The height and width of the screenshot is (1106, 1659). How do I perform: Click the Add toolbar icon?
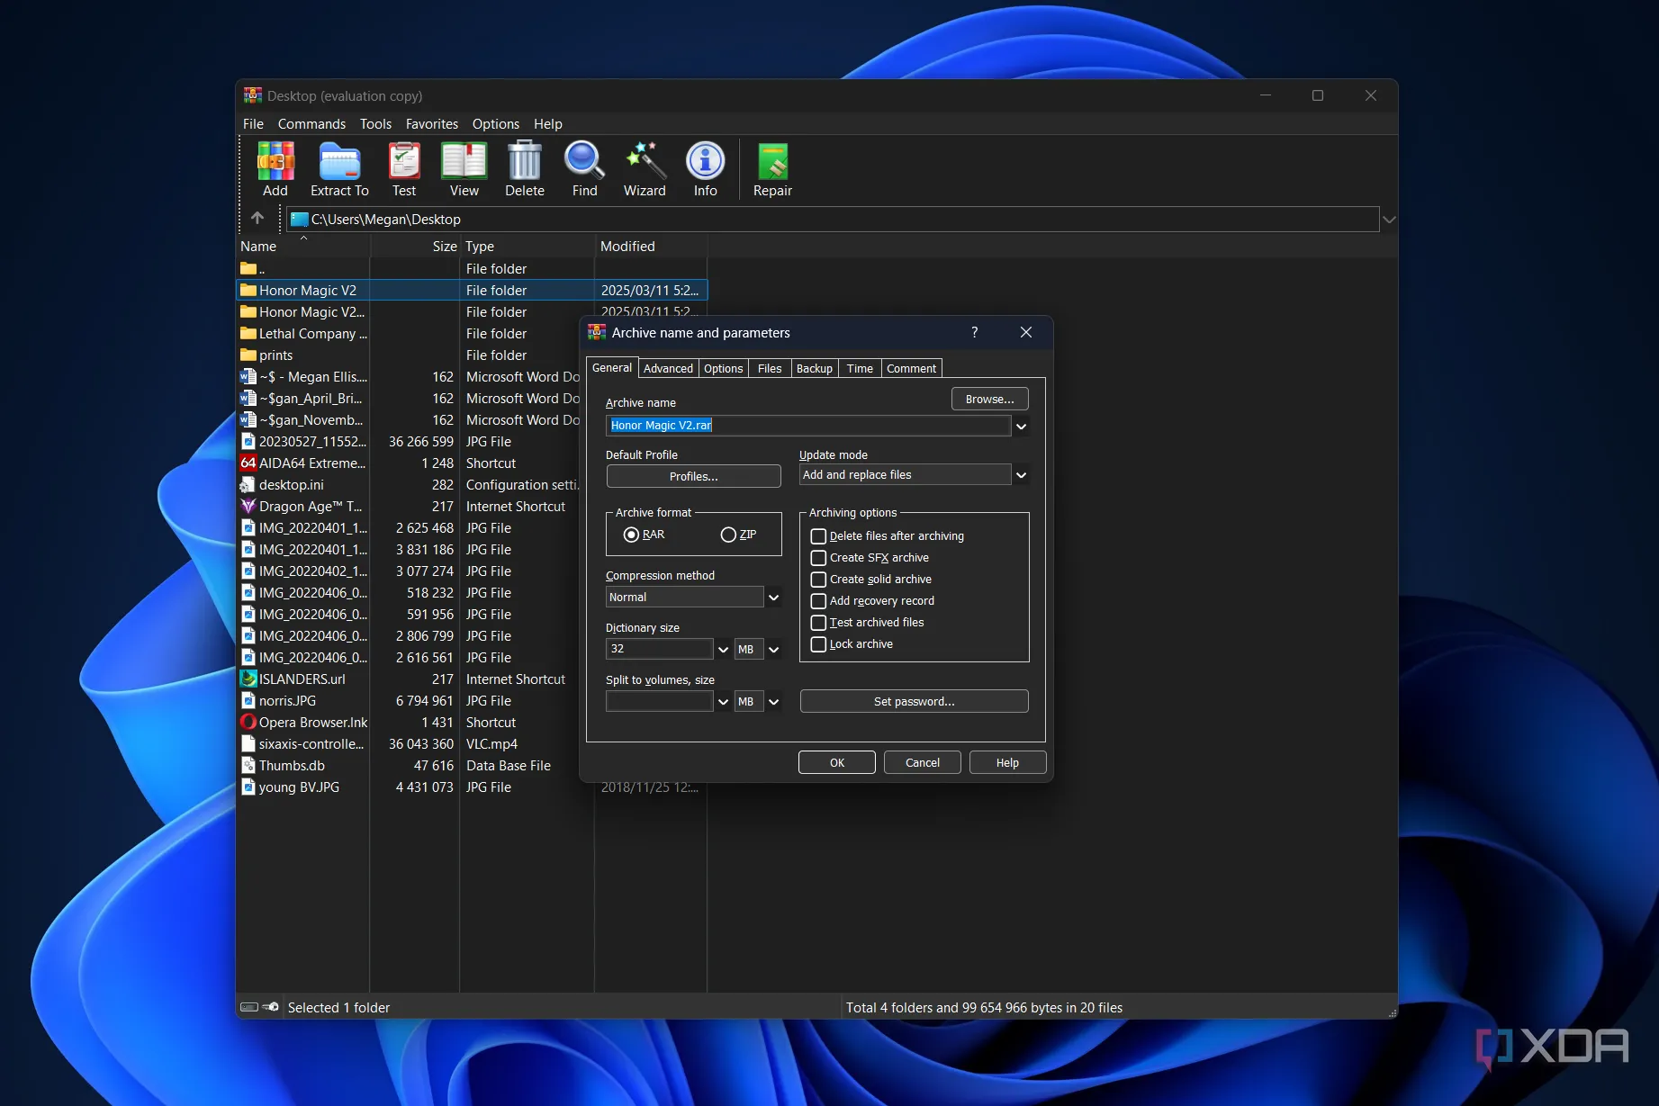275,169
